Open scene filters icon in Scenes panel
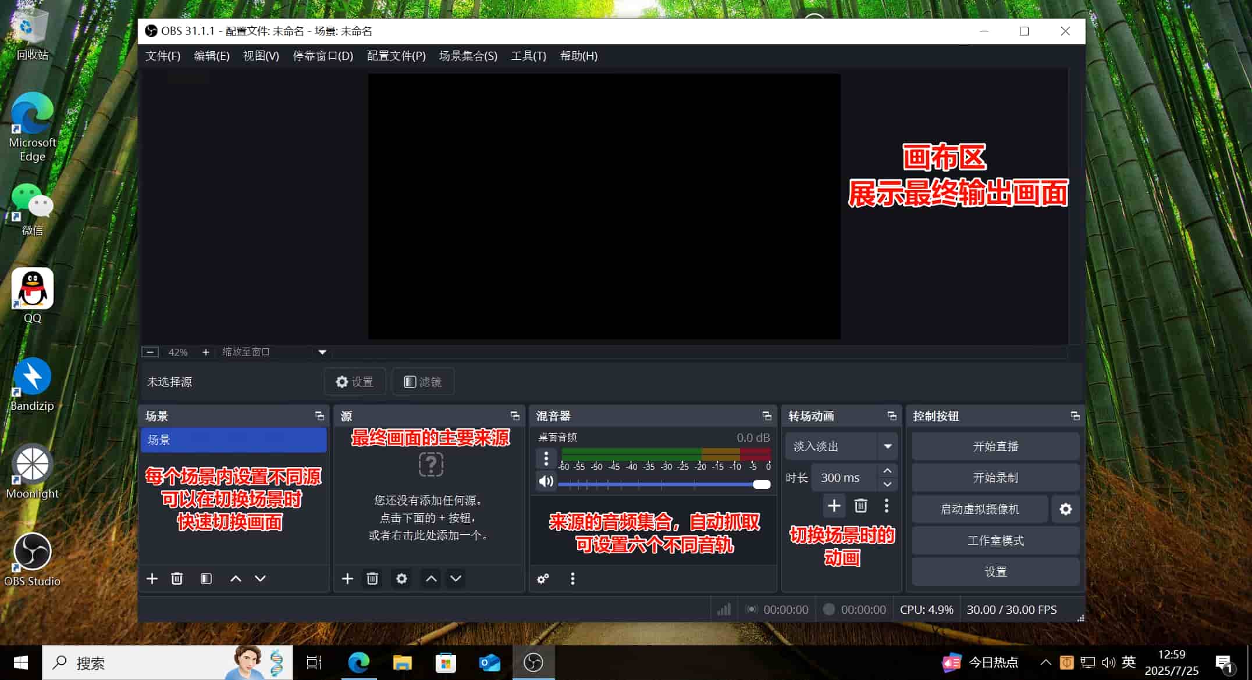1252x680 pixels. (206, 578)
